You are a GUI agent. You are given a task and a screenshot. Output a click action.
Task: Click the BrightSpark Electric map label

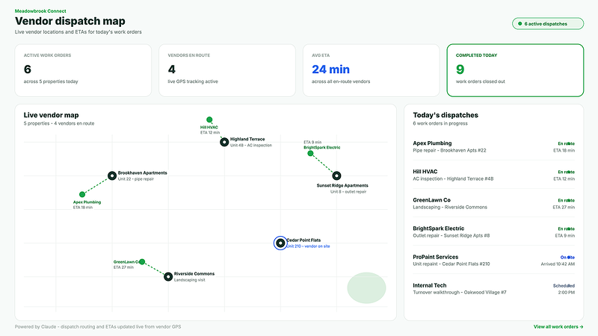pyautogui.click(x=322, y=147)
